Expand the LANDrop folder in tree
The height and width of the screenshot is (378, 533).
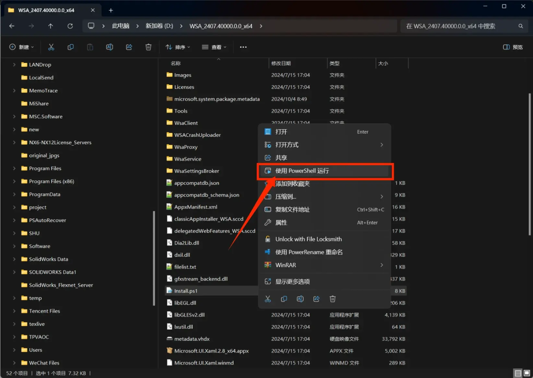[14, 64]
